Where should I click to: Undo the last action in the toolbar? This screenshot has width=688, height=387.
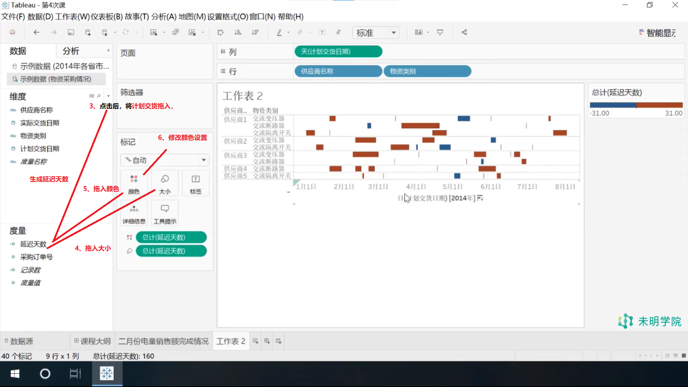[36, 32]
